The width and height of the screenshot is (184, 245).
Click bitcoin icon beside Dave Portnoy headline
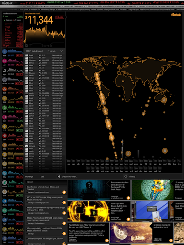[x=64, y=192]
